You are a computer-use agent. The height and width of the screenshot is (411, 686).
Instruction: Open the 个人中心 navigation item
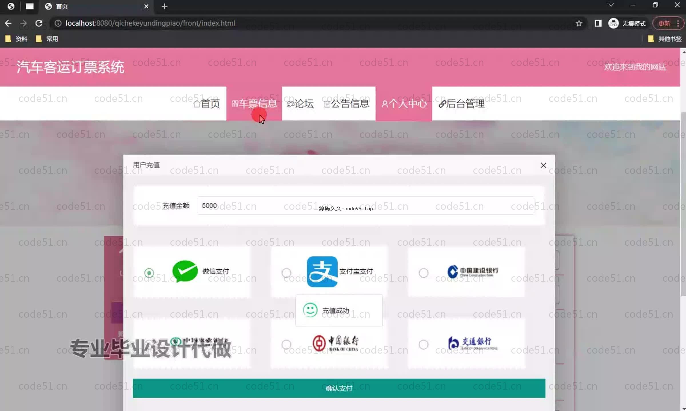(404, 103)
